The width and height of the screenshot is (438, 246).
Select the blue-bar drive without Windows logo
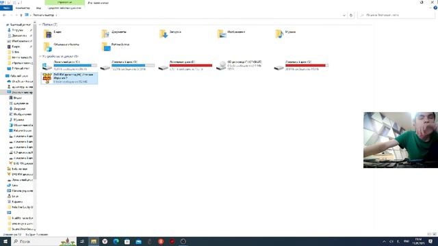tap(127, 66)
